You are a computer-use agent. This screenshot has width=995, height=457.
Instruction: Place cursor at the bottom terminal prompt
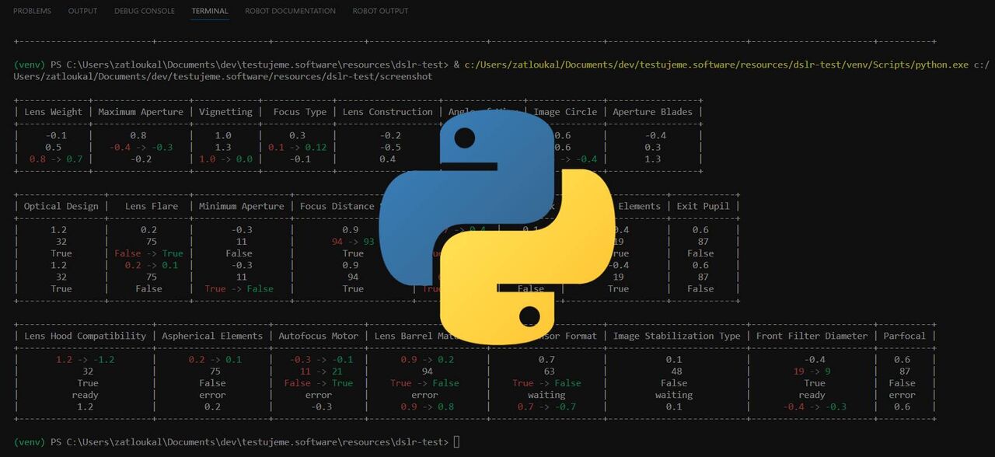click(x=457, y=441)
